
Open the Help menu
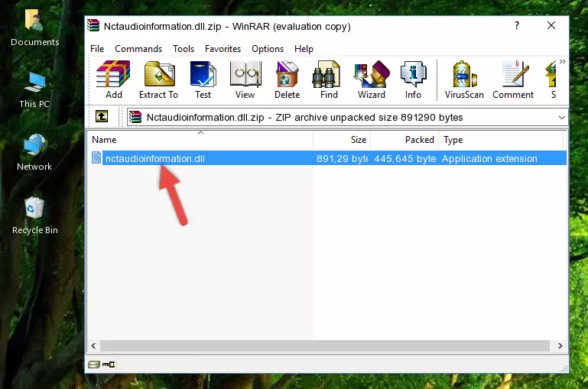304,49
